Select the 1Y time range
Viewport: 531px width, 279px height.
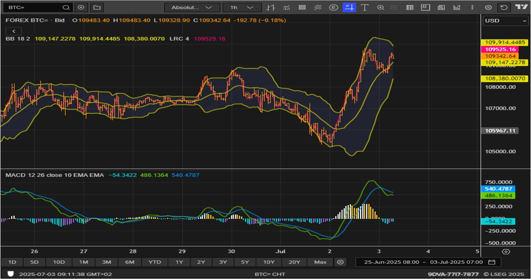[179, 262]
